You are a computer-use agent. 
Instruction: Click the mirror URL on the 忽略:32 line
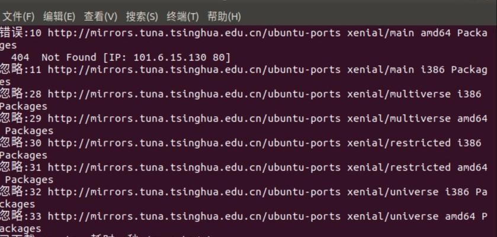194,192
